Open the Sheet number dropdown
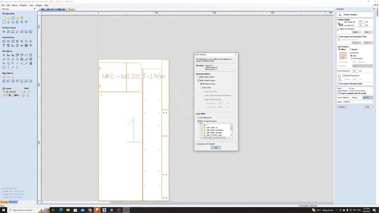This screenshot has height=213, width=379. point(28,92)
